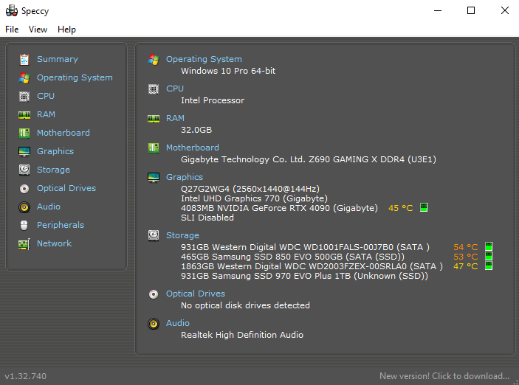Click 'No optical disk drives detected' text
The width and height of the screenshot is (519, 385).
pos(245,305)
